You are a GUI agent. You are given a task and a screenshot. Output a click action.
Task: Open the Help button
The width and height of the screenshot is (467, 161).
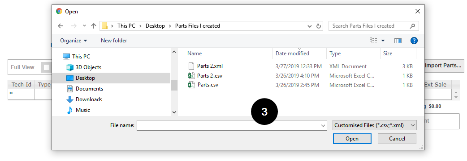(414, 40)
